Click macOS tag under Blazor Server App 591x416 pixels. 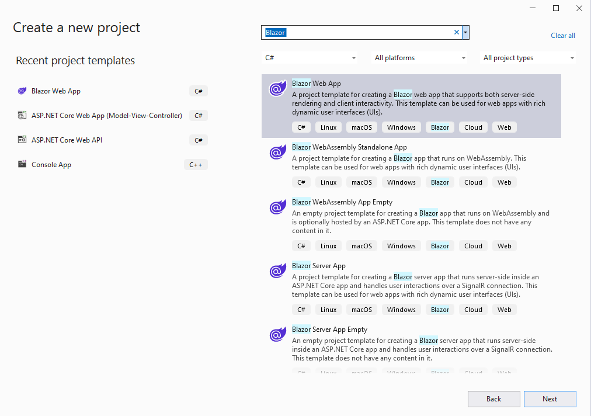361,310
